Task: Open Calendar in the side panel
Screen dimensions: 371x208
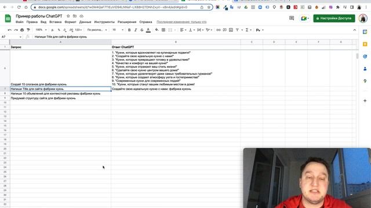Action: [365, 32]
